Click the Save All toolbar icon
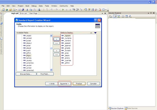The width and height of the screenshot is (157, 110). (x=23, y=10)
